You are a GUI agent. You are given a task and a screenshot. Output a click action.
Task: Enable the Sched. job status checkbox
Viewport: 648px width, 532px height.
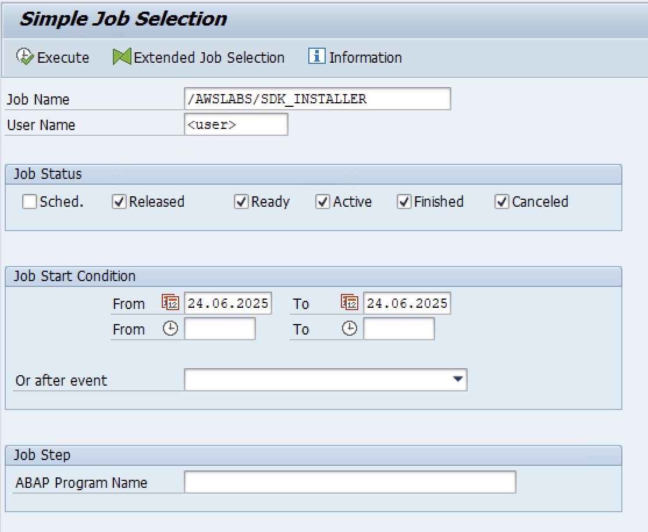coord(30,202)
